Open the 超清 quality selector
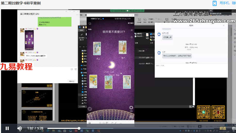This screenshot has height=133, width=236. 223,128
